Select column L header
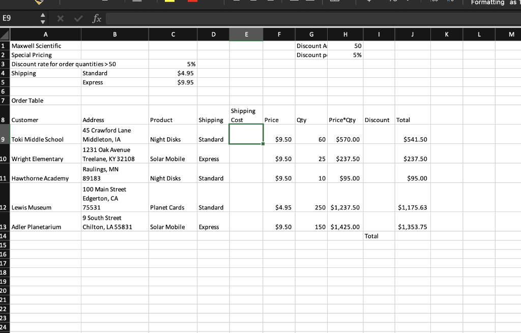This screenshot has height=333, width=521. pos(479,34)
